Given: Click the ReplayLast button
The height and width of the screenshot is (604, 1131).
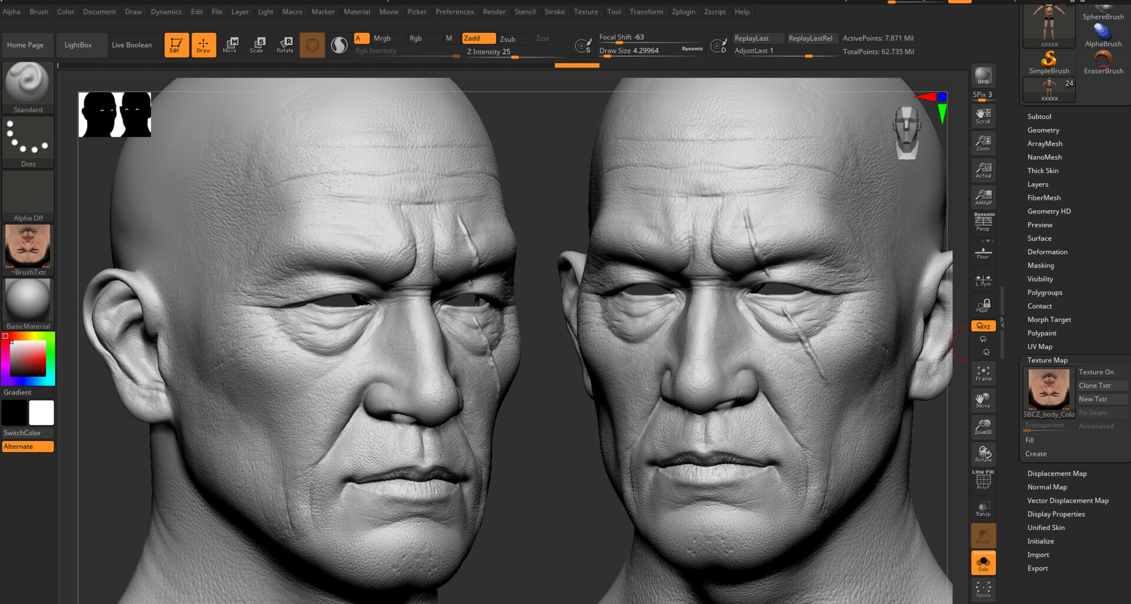Looking at the screenshot, I should coord(758,38).
